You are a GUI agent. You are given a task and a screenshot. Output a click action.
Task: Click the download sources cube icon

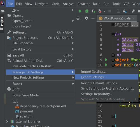[125, 11]
